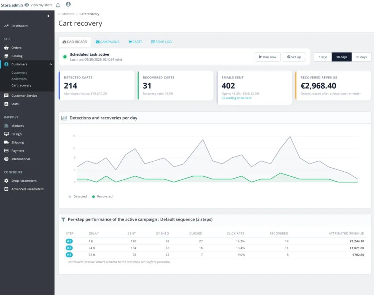
Task: Click the Modules puzzle piece icon
Action: point(7,126)
